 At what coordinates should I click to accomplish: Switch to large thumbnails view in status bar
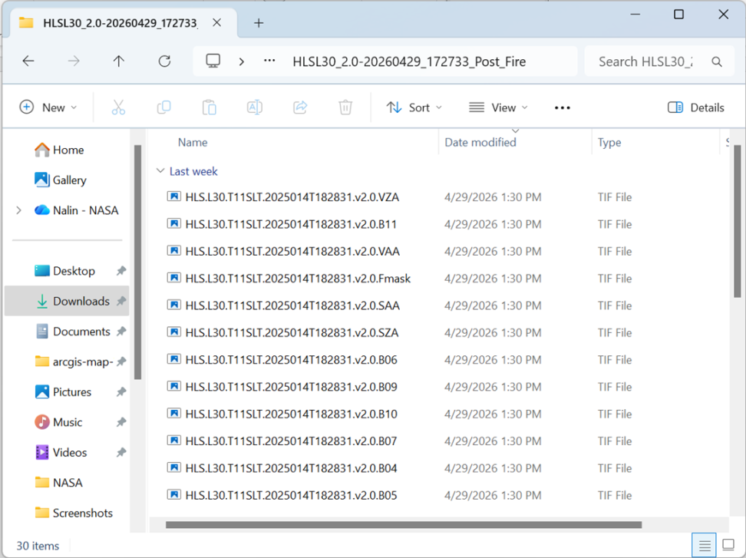click(728, 544)
